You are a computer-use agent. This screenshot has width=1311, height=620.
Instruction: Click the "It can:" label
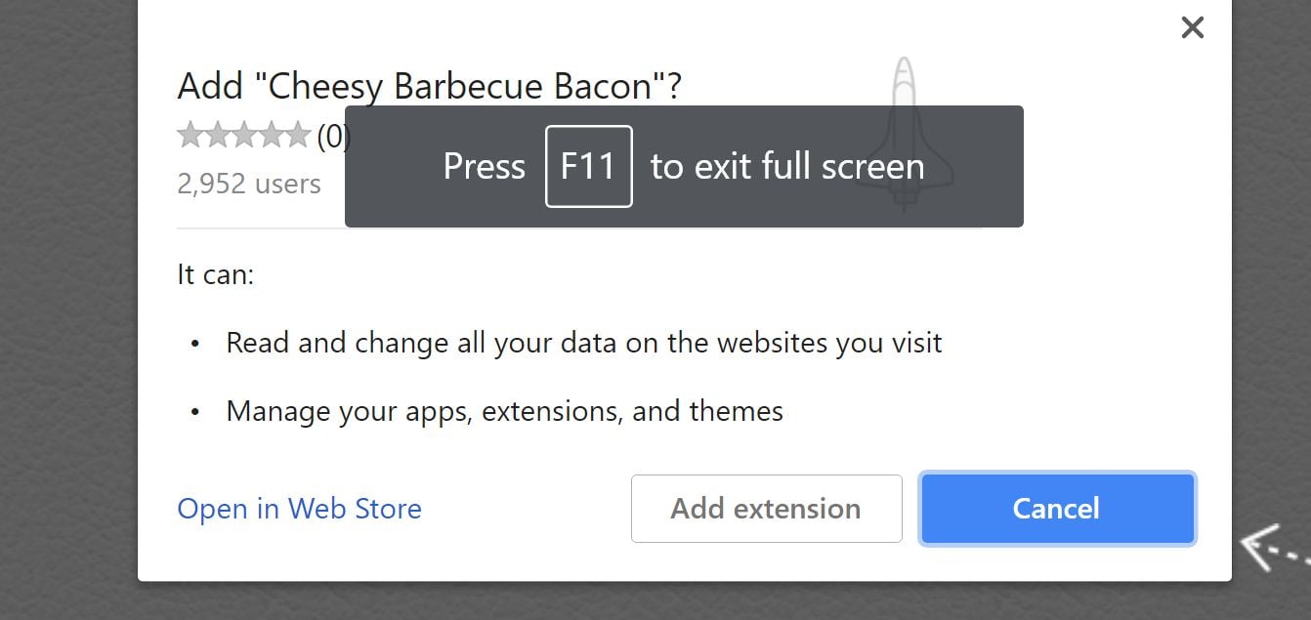pos(215,274)
